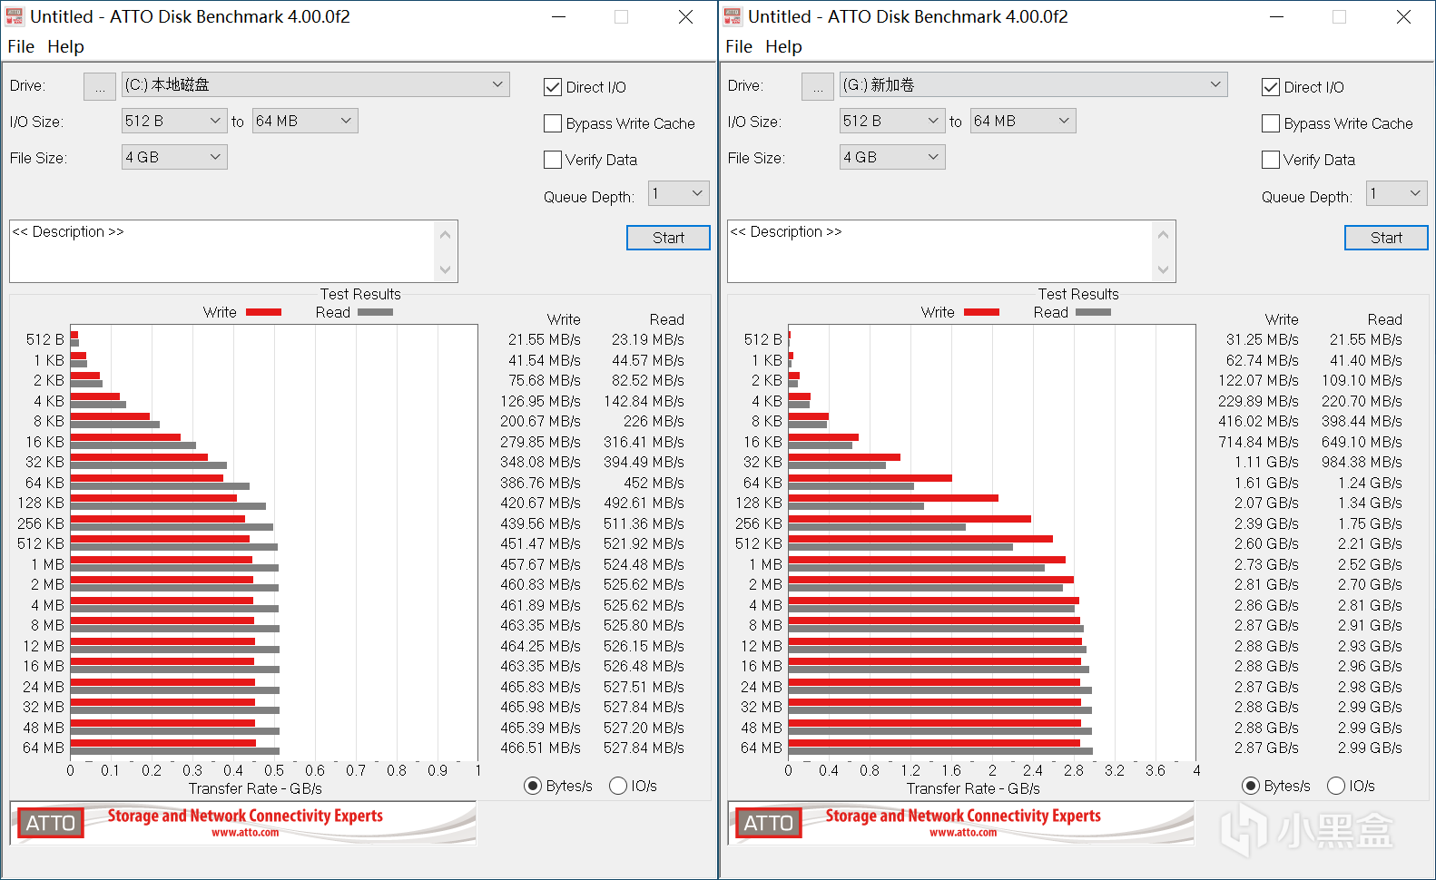This screenshot has width=1436, height=880.
Task: Click the 2.07 GB/s write result
Action: (x=1266, y=503)
